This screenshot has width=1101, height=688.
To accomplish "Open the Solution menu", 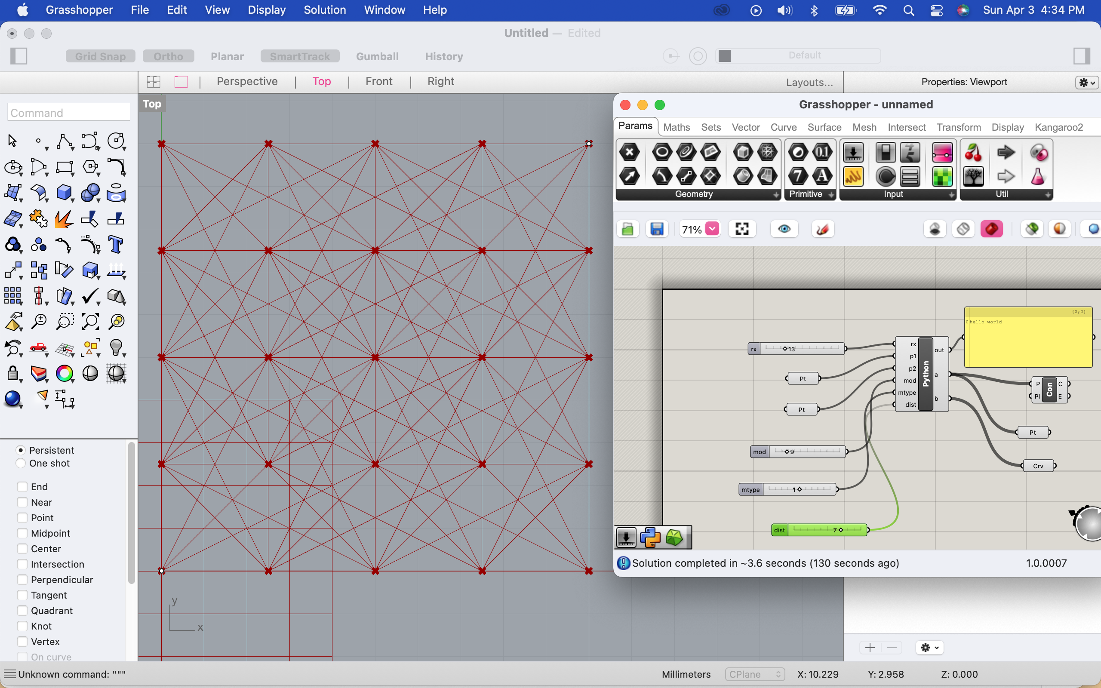I will coord(324,10).
